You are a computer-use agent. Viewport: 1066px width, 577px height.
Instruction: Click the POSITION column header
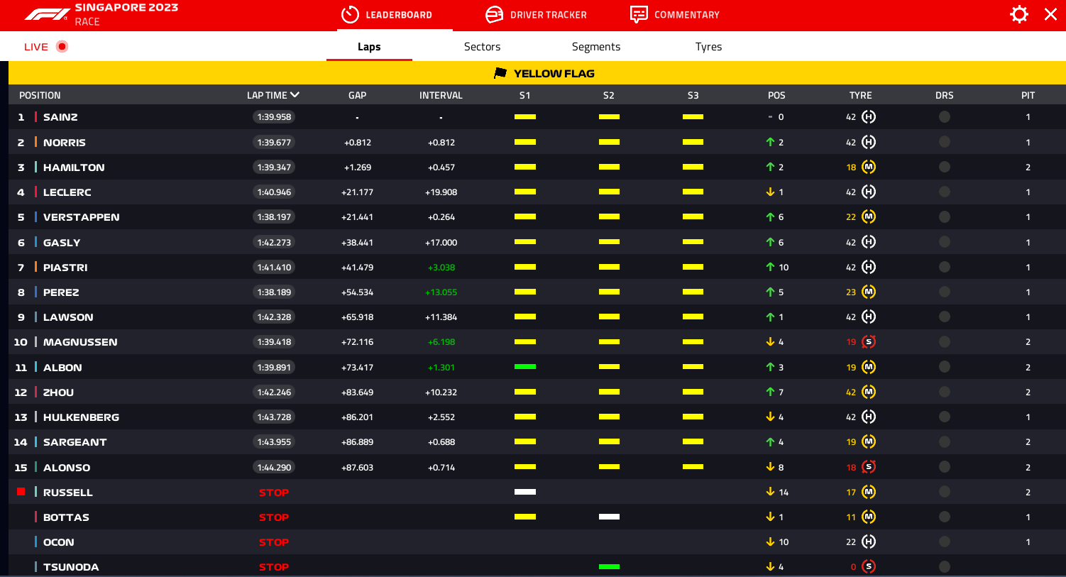pos(40,95)
